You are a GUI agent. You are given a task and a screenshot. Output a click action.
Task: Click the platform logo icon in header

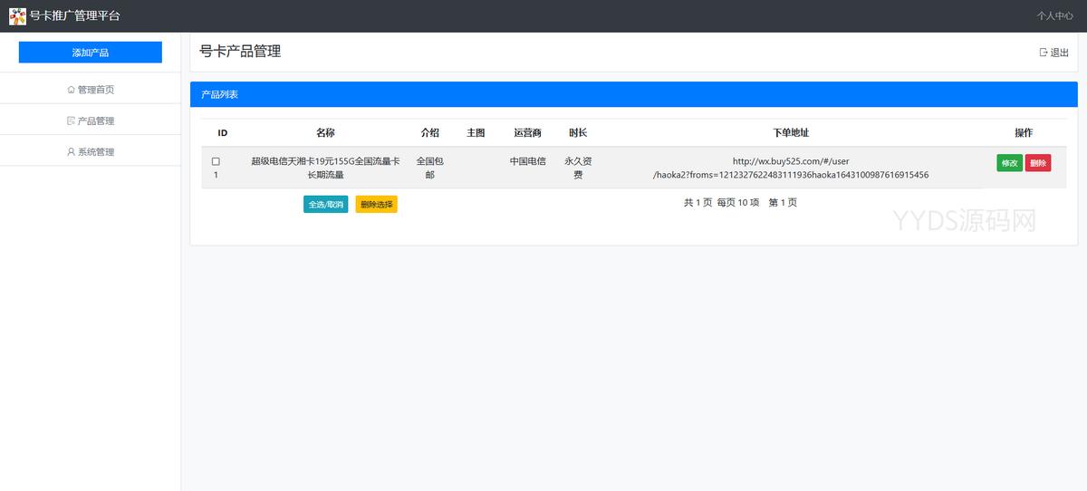(17, 16)
